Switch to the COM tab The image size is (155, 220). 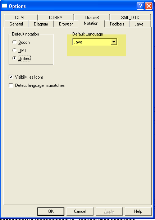pyautogui.click(x=19, y=18)
